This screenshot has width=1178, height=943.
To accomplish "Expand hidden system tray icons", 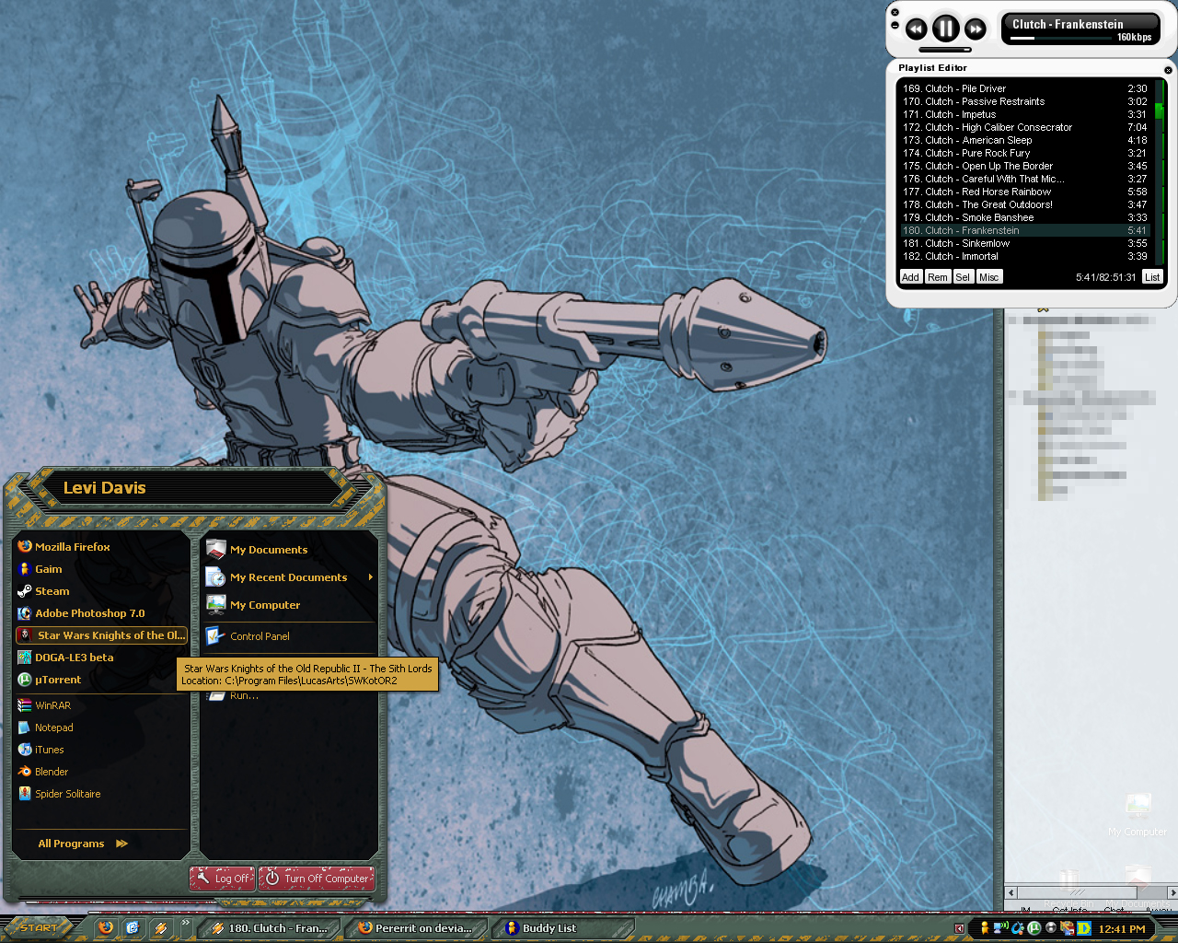I will pos(960,928).
